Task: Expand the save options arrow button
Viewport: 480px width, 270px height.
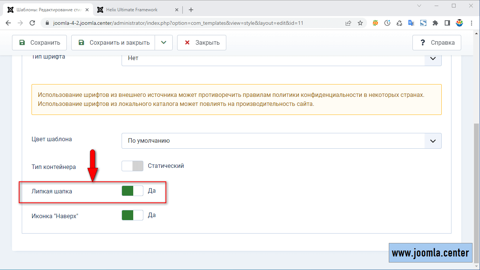Action: (x=164, y=43)
